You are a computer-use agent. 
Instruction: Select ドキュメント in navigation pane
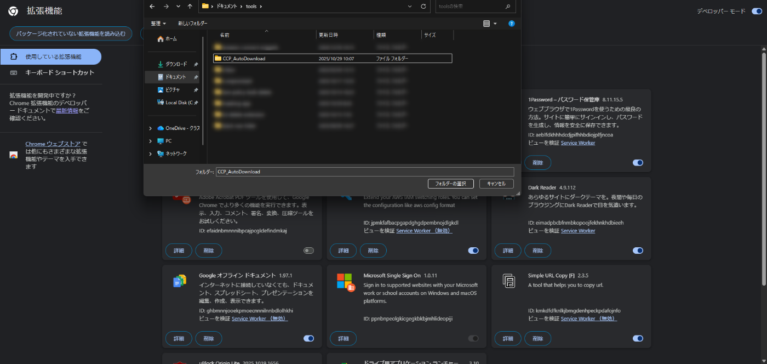point(172,77)
